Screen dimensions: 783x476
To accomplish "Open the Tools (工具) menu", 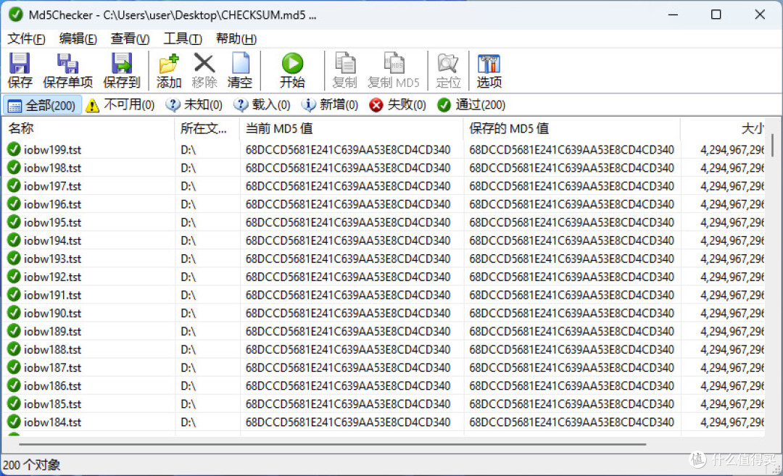I will click(183, 38).
